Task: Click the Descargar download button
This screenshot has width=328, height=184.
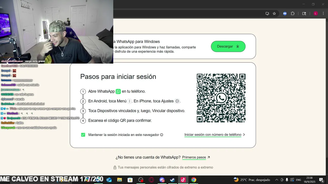Action: [228, 47]
